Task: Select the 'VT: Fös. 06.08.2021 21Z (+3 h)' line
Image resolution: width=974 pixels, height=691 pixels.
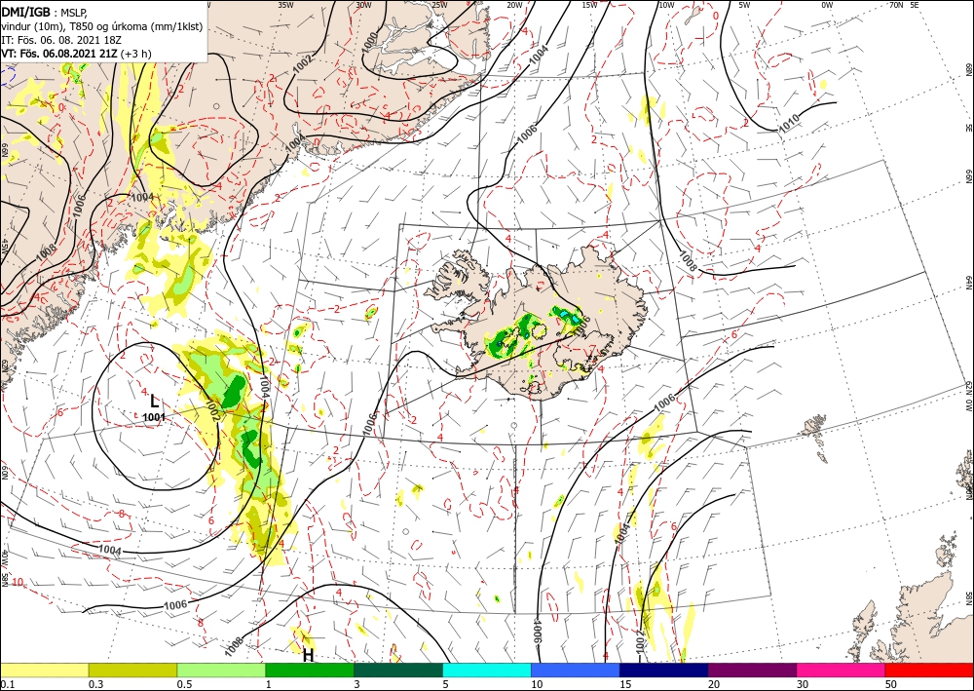Action: 76,54
